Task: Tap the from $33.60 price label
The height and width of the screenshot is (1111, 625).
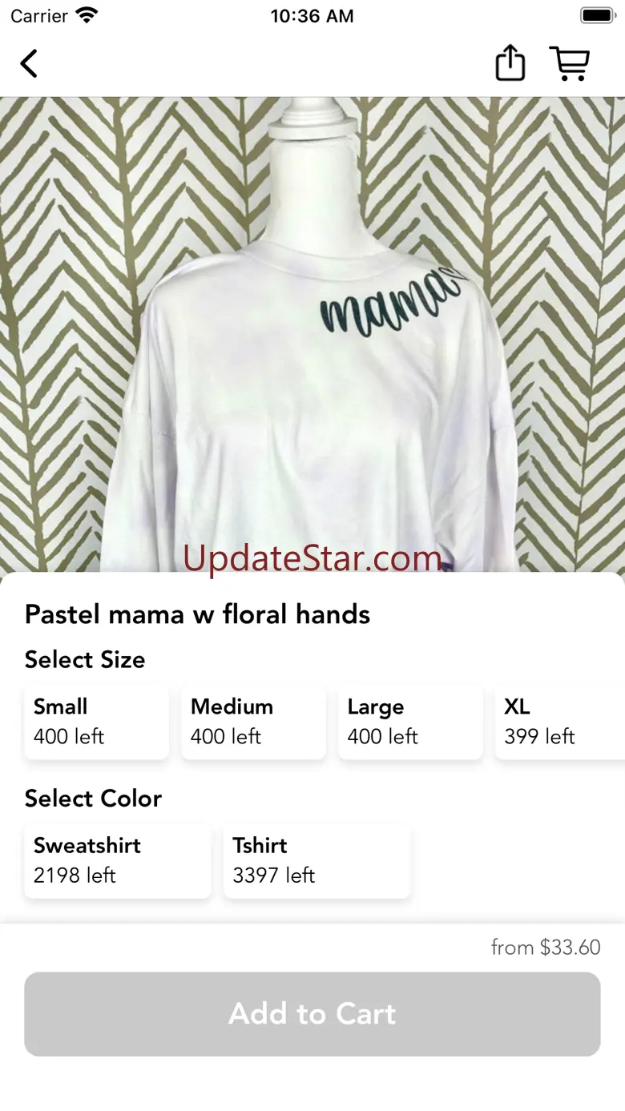Action: pyautogui.click(x=546, y=948)
